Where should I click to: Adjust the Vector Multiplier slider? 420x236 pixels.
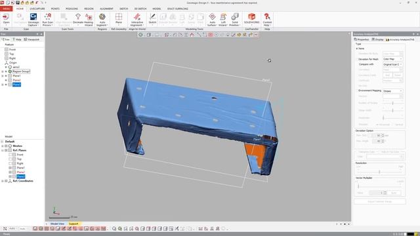pos(379,186)
